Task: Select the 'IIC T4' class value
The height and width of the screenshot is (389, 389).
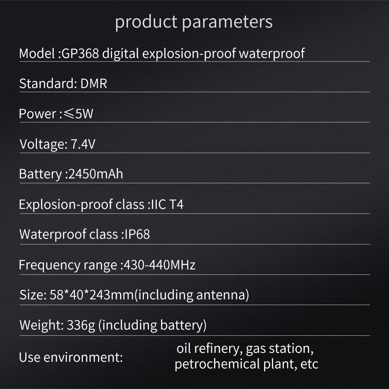Action: click(x=167, y=205)
